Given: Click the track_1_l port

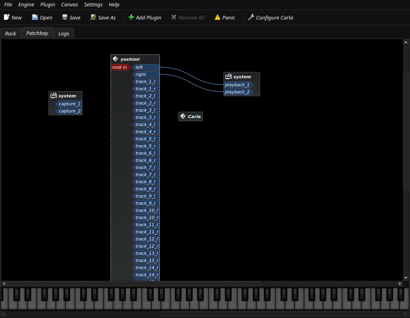Looking at the screenshot, I should (146, 81).
